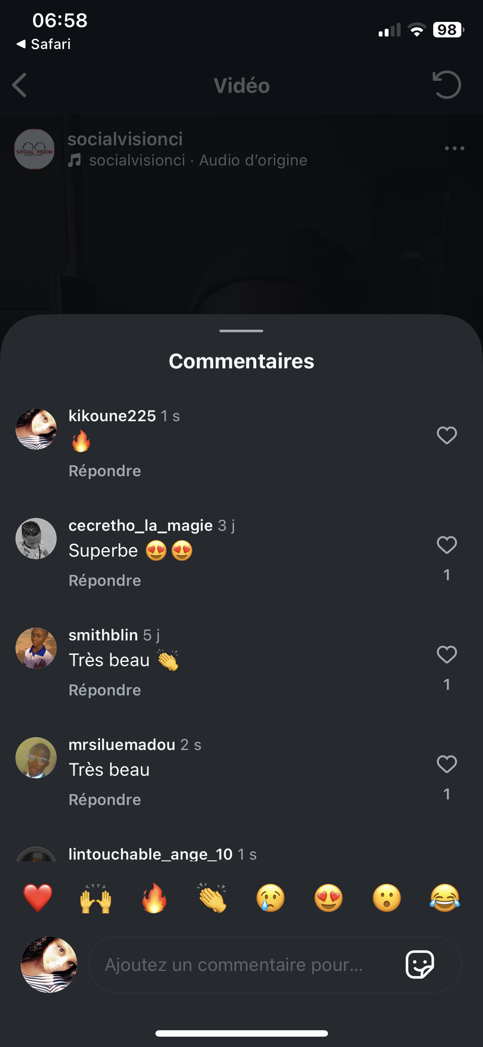Image resolution: width=483 pixels, height=1047 pixels.
Task: Tap the comments sheet drag handle
Action: coord(241,331)
